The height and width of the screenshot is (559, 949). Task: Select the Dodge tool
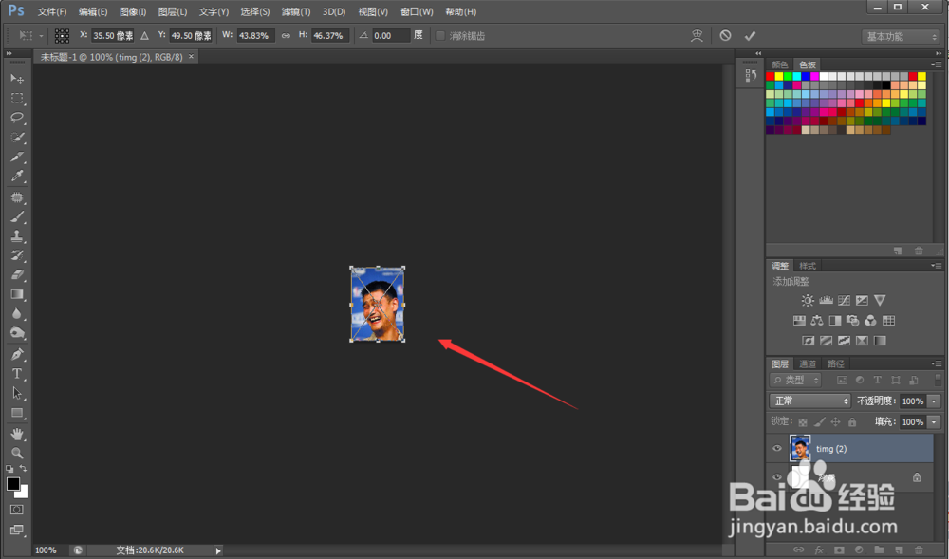pyautogui.click(x=17, y=333)
